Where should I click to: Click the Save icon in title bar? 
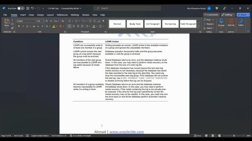coord(28,8)
